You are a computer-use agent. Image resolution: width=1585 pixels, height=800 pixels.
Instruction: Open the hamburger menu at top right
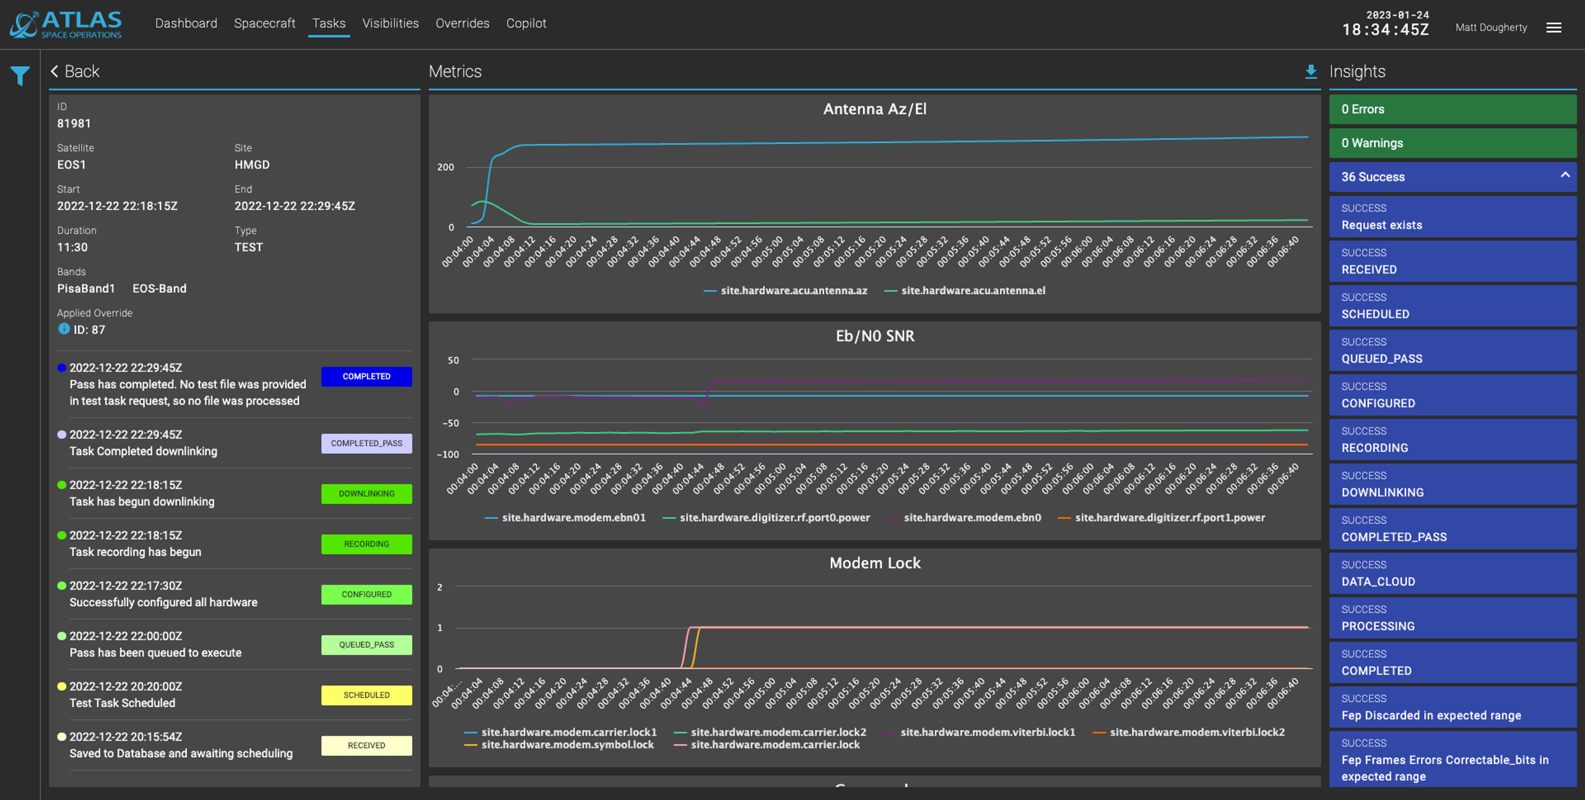pos(1553,27)
